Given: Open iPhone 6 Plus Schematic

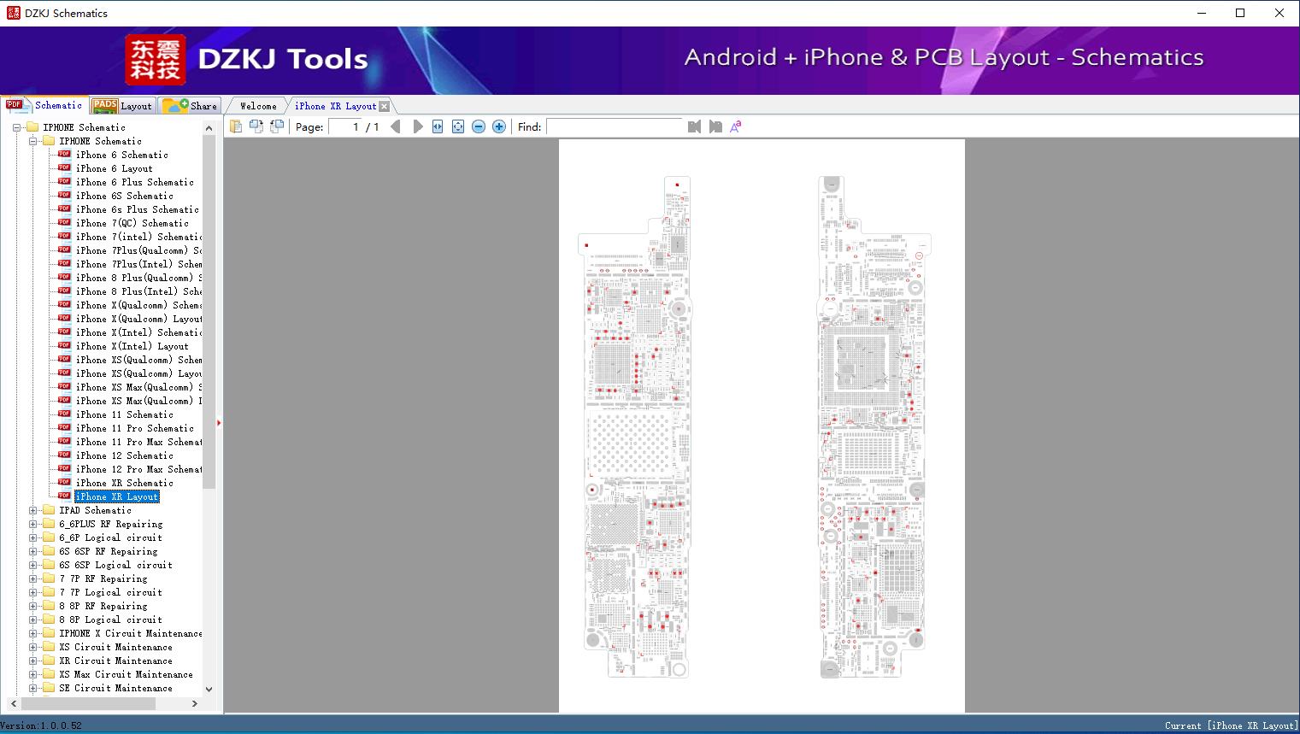Looking at the screenshot, I should point(134,182).
